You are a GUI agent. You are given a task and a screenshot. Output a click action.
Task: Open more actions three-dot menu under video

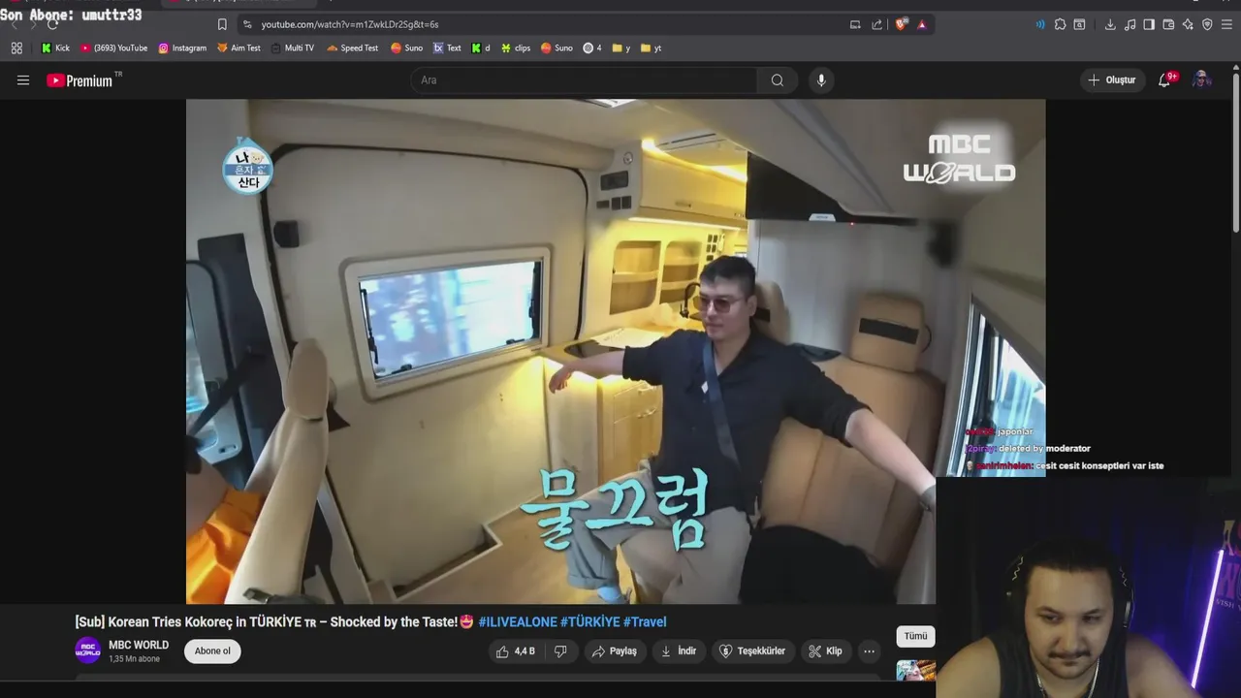pyautogui.click(x=869, y=651)
